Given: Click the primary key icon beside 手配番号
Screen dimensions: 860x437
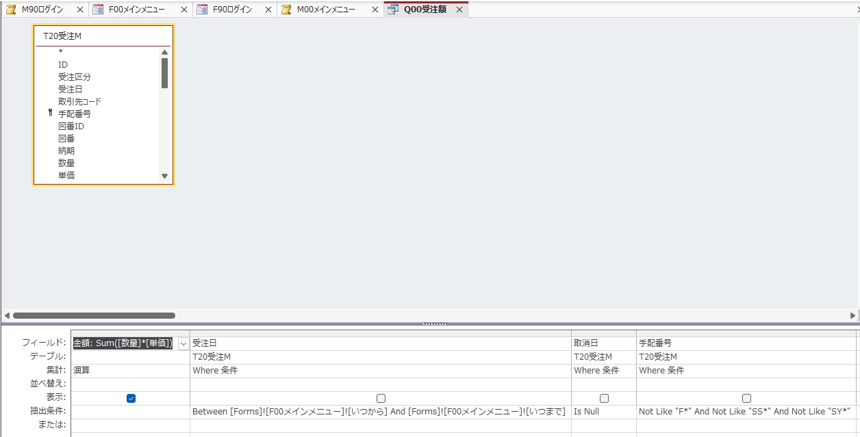Looking at the screenshot, I should click(51, 114).
